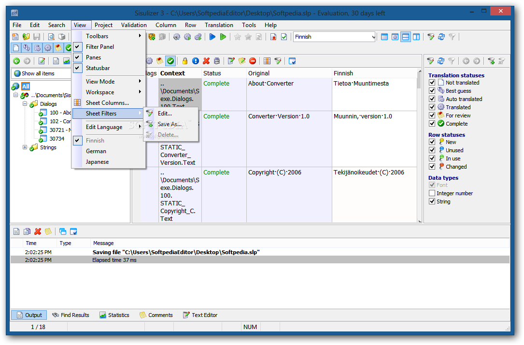Click the vertical split layout icon in main toolbar

tap(416, 37)
